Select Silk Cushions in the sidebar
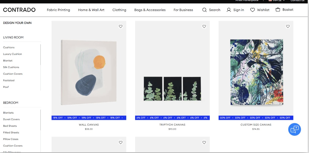The width and height of the screenshot is (309, 153). pyautogui.click(x=11, y=67)
